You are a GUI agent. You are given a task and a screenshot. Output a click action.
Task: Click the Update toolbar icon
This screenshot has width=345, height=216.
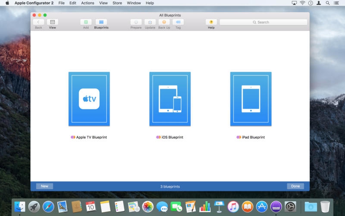150,22
